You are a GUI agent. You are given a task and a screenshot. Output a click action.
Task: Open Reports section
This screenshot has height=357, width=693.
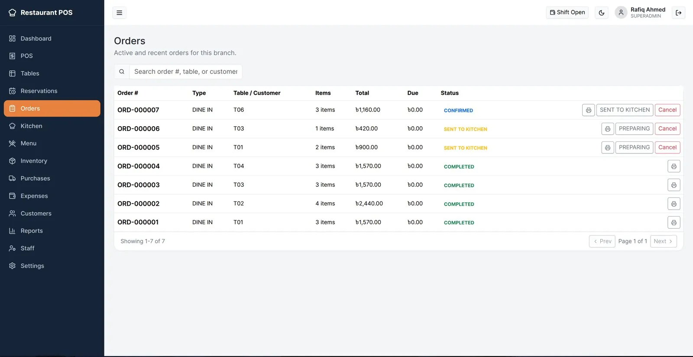tap(52, 231)
